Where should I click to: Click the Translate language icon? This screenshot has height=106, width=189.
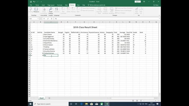click(x=56, y=10)
